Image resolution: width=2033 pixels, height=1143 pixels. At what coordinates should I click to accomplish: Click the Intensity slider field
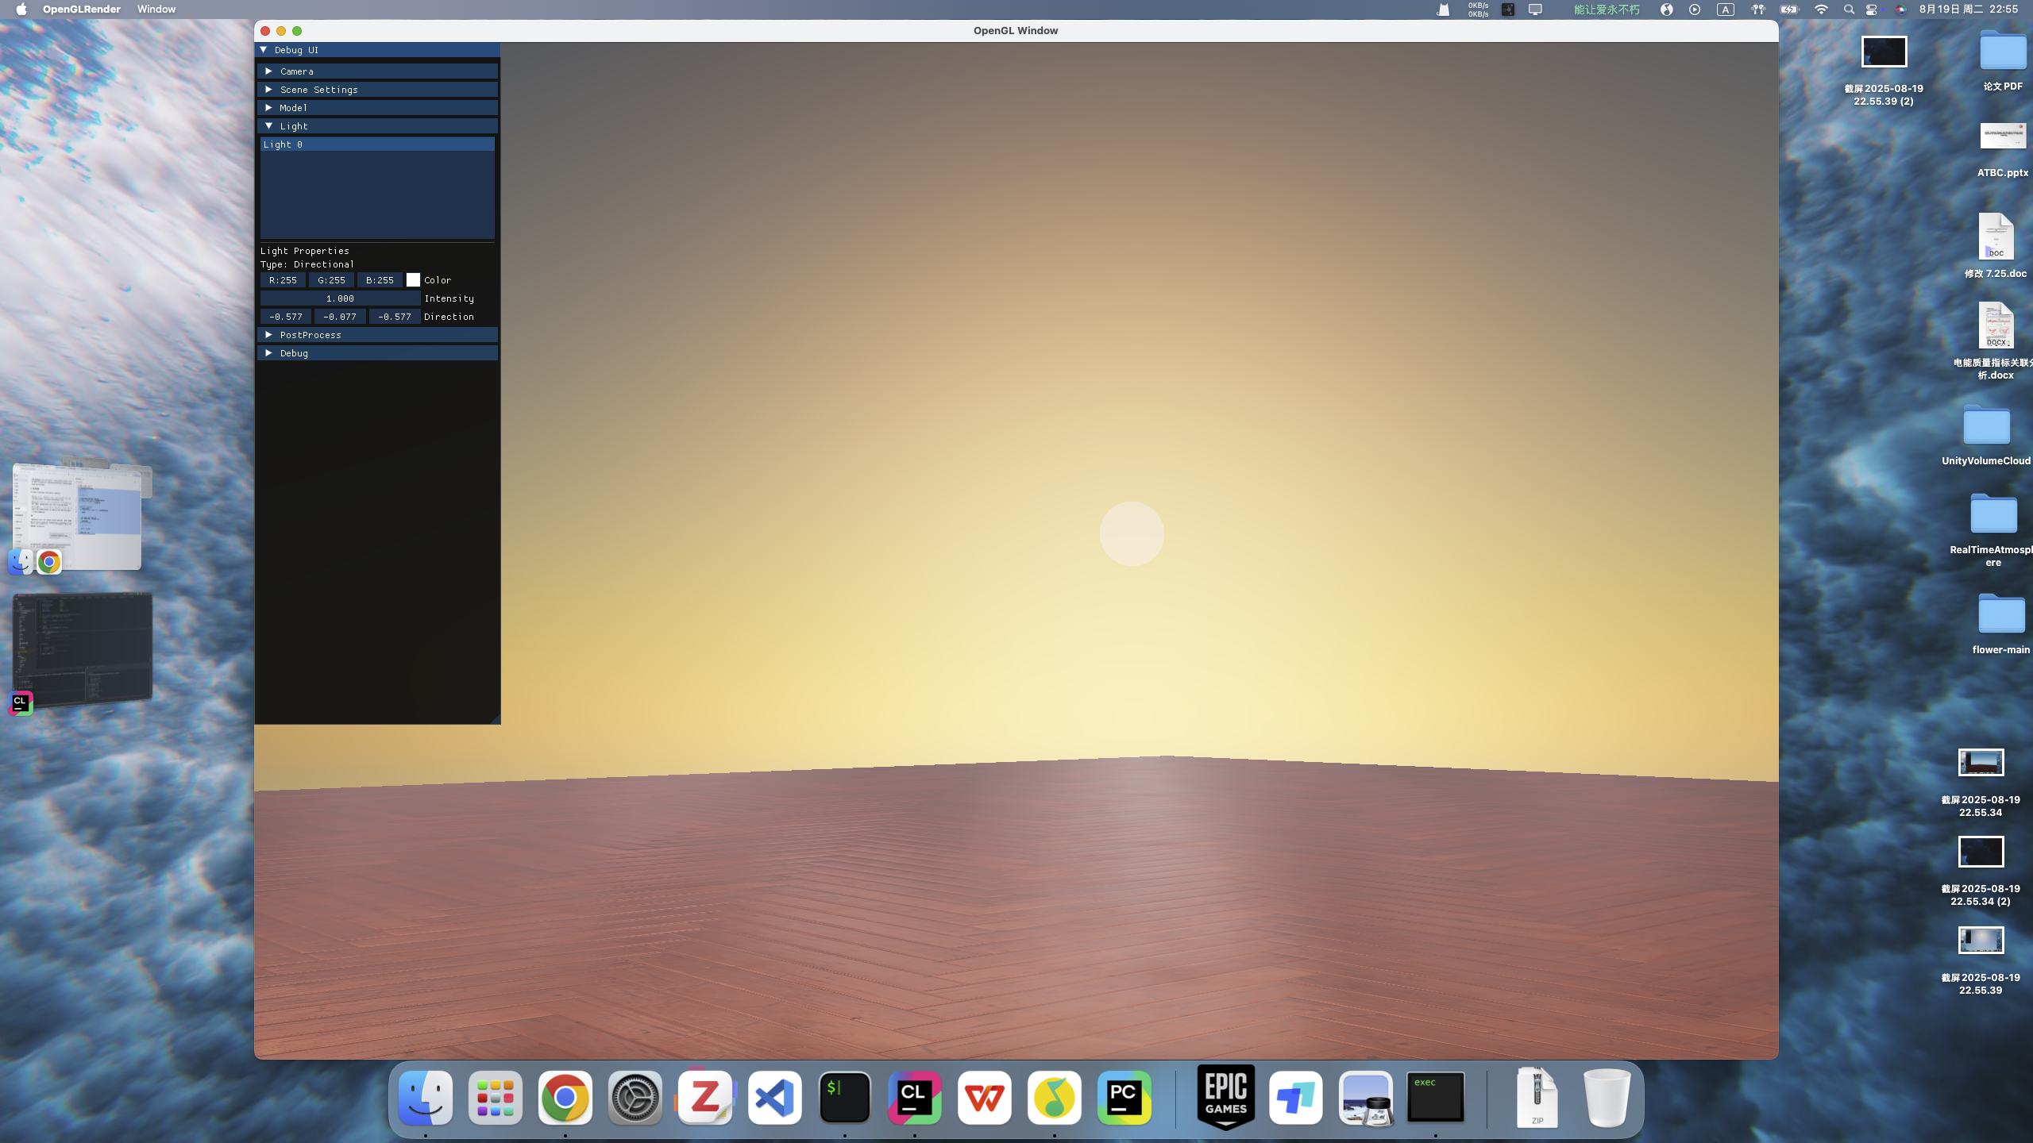340,298
